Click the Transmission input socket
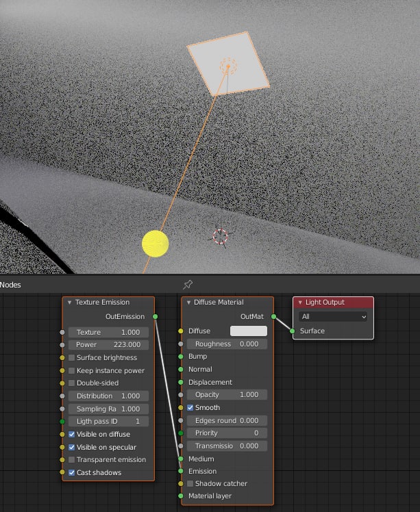420x512 pixels. tap(181, 446)
